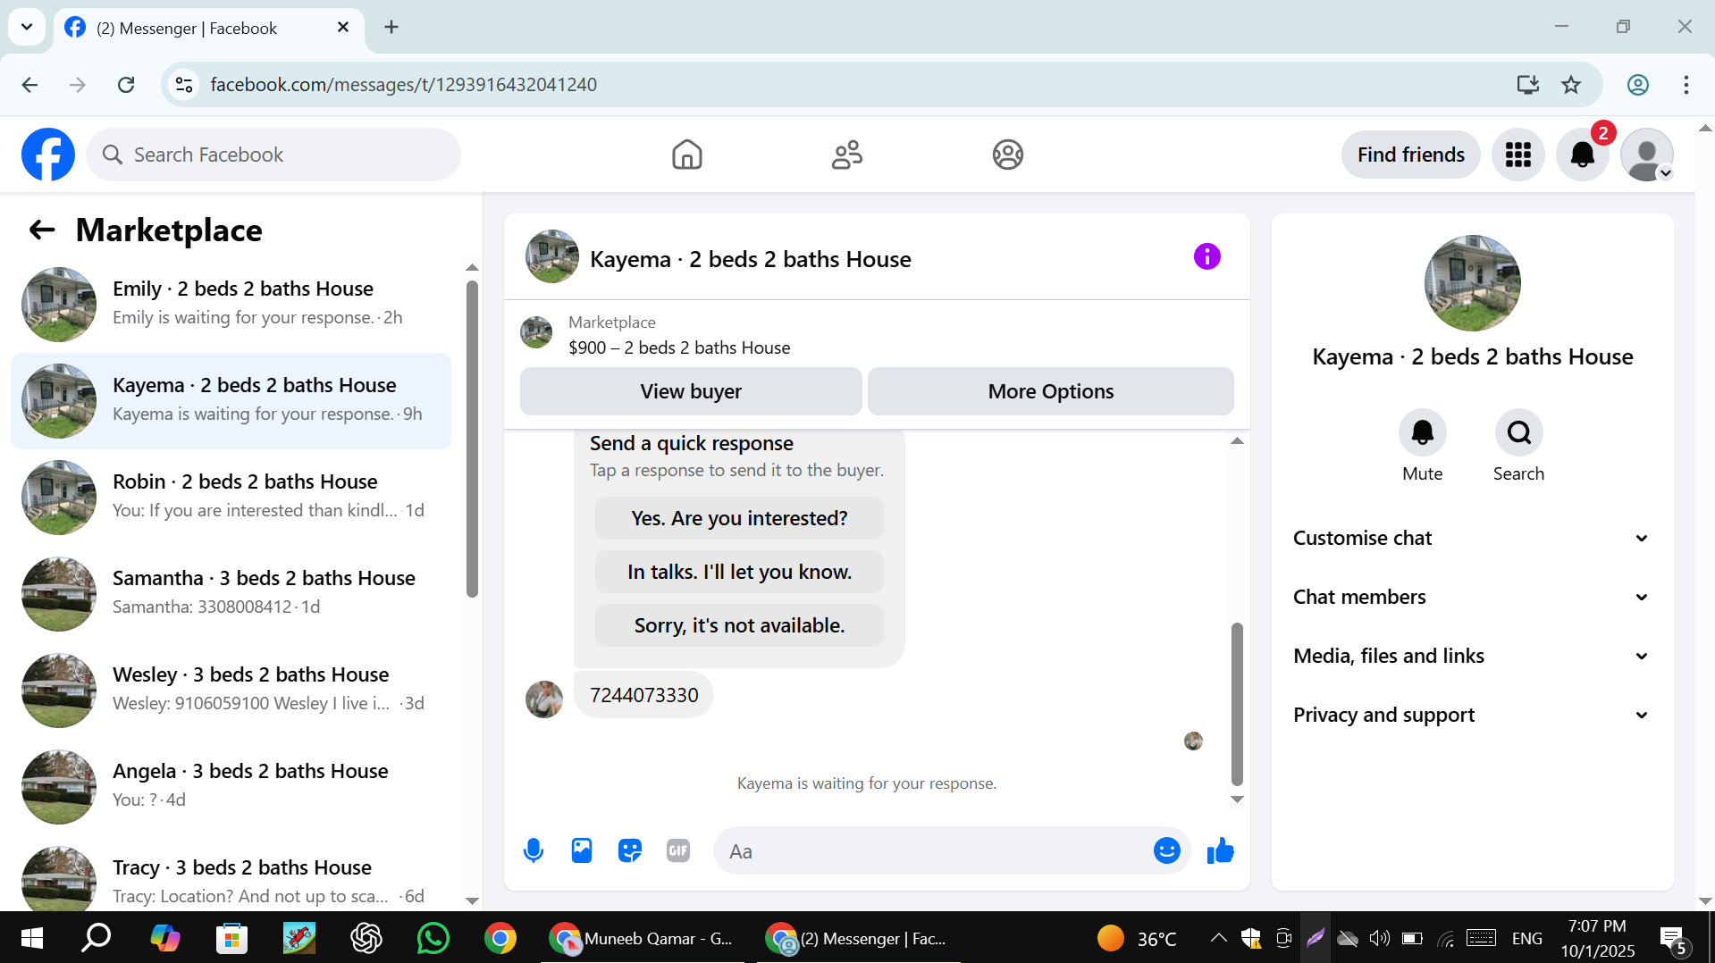Open the Friends icon in top navigation
The height and width of the screenshot is (963, 1715).
[x=847, y=155]
